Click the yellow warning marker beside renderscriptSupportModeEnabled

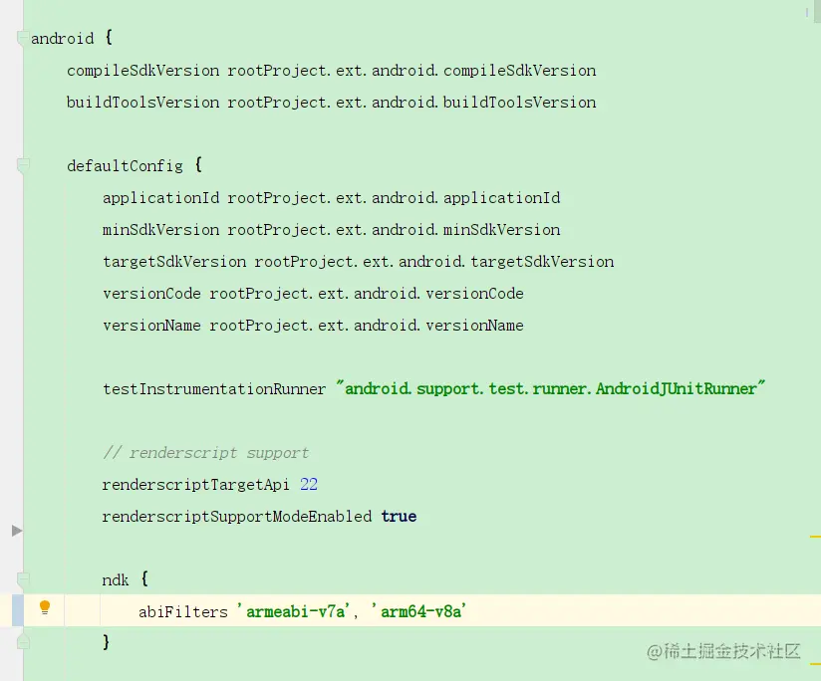(815, 536)
